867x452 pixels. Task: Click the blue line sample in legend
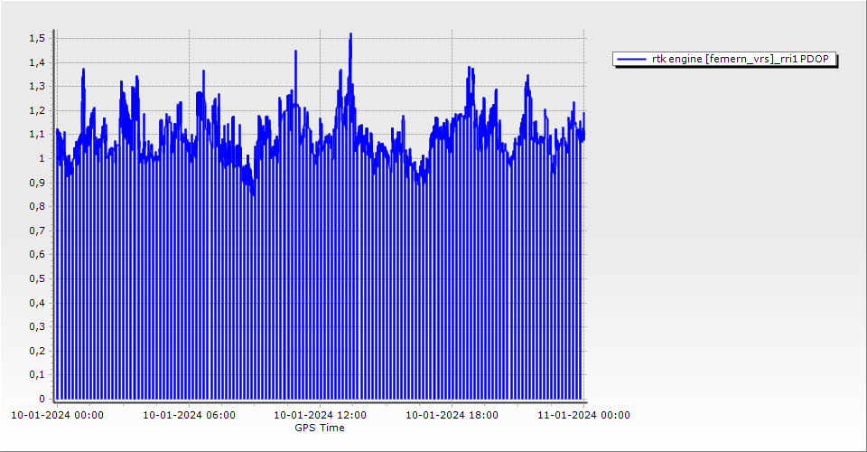pos(631,59)
